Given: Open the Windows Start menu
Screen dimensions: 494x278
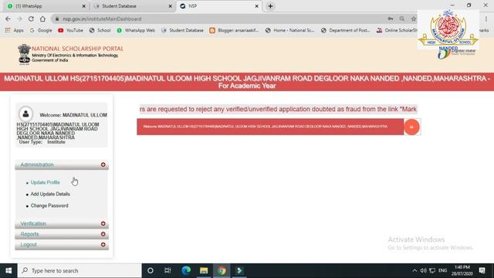Looking at the screenshot, I should (8, 271).
